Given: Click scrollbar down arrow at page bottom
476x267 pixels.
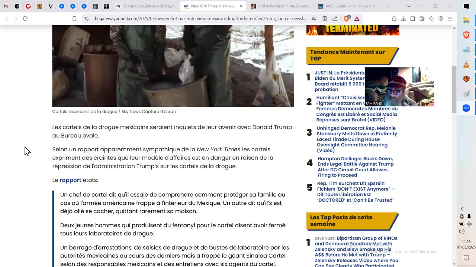Looking at the screenshot, I should tap(454, 264).
